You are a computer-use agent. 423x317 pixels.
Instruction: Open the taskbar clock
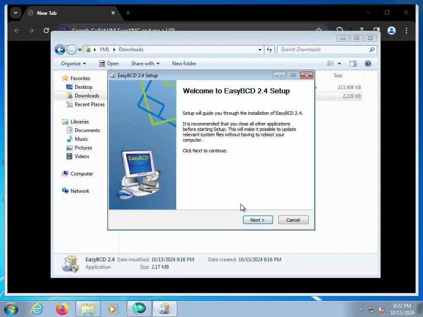pos(402,309)
